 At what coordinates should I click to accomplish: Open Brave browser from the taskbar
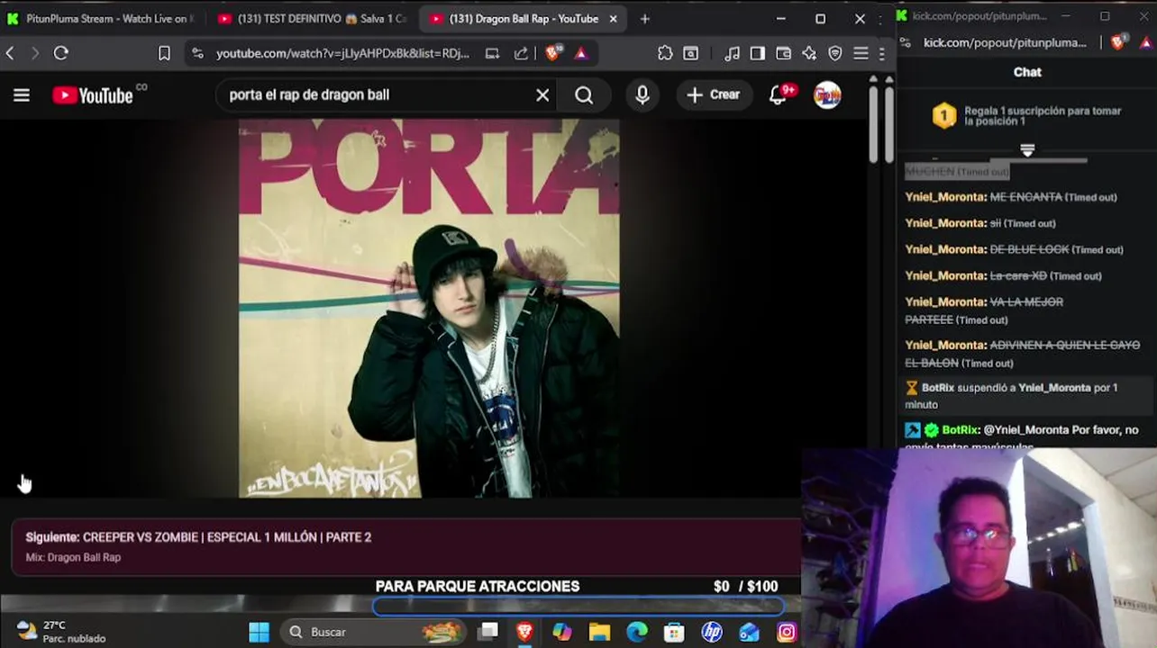524,632
